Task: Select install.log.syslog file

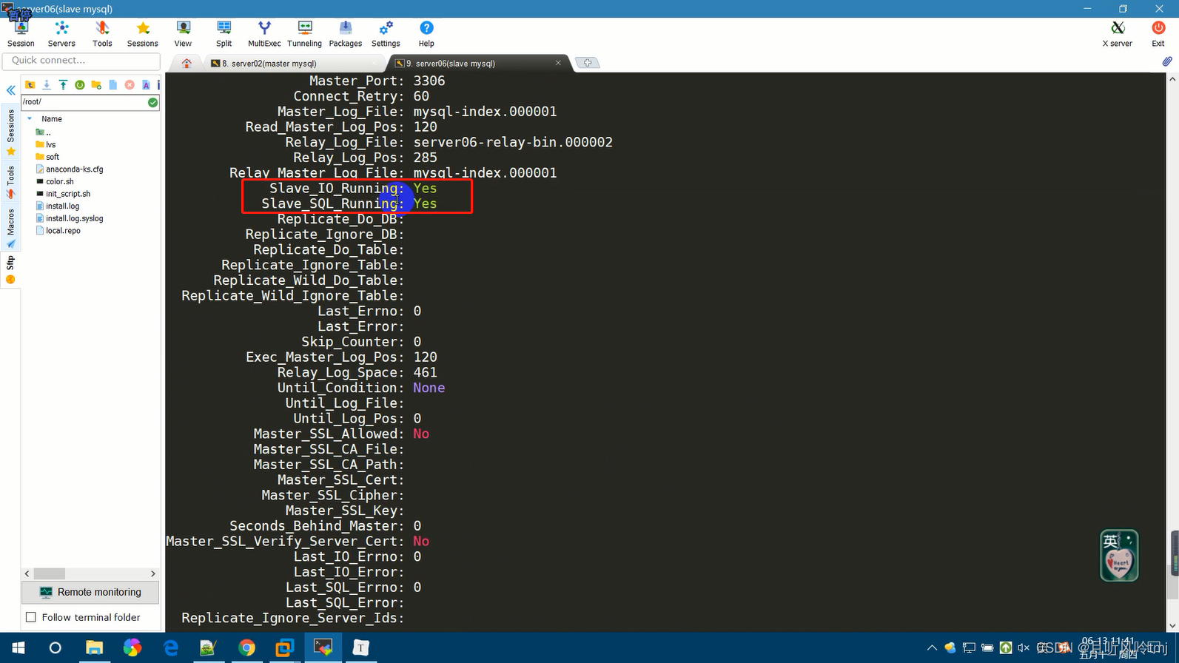Action: (x=70, y=218)
